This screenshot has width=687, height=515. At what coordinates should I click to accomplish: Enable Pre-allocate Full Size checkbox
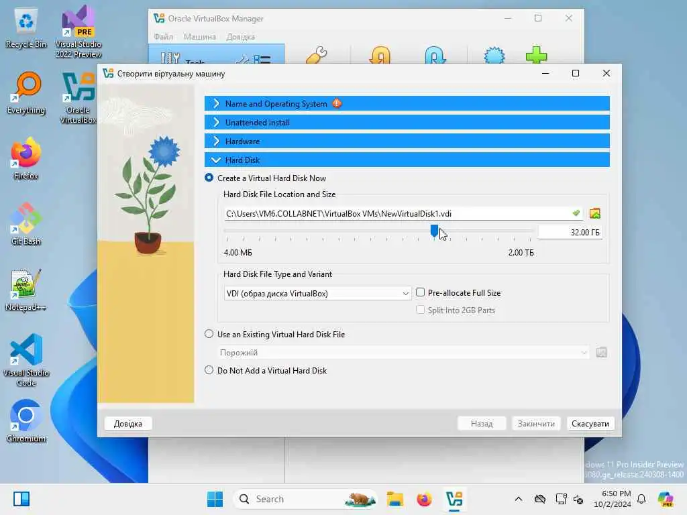pyautogui.click(x=420, y=292)
